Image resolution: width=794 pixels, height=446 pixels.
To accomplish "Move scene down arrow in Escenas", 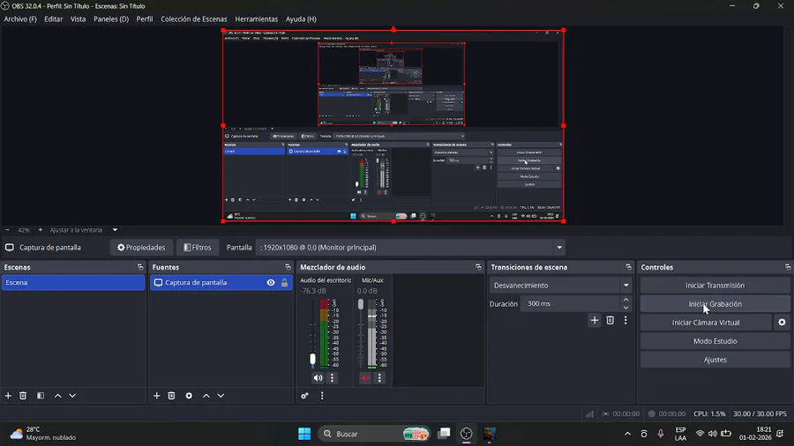I will [x=72, y=396].
